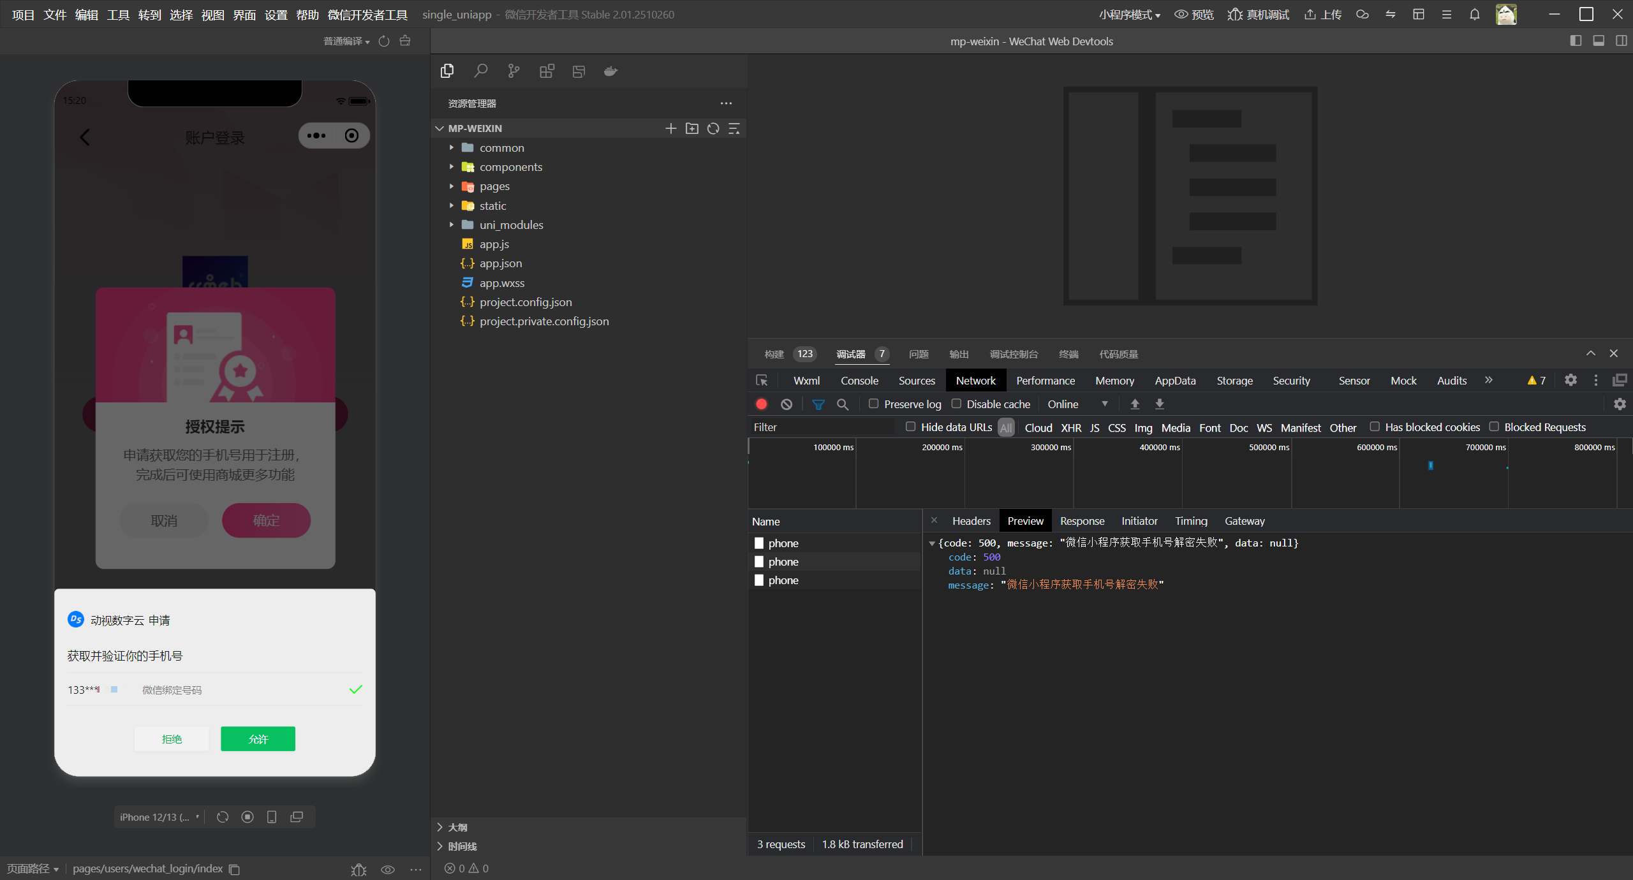1633x880 pixels.
Task: Click the export HAR download arrow
Action: [1160, 404]
